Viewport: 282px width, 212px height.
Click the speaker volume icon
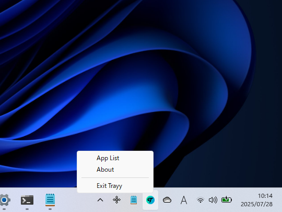(x=213, y=200)
